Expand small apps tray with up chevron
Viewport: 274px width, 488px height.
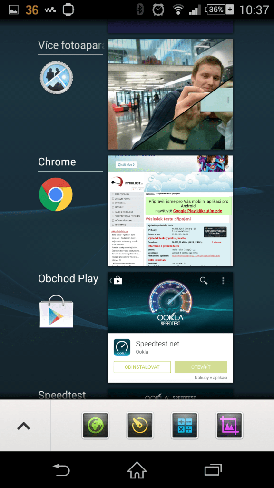24,426
